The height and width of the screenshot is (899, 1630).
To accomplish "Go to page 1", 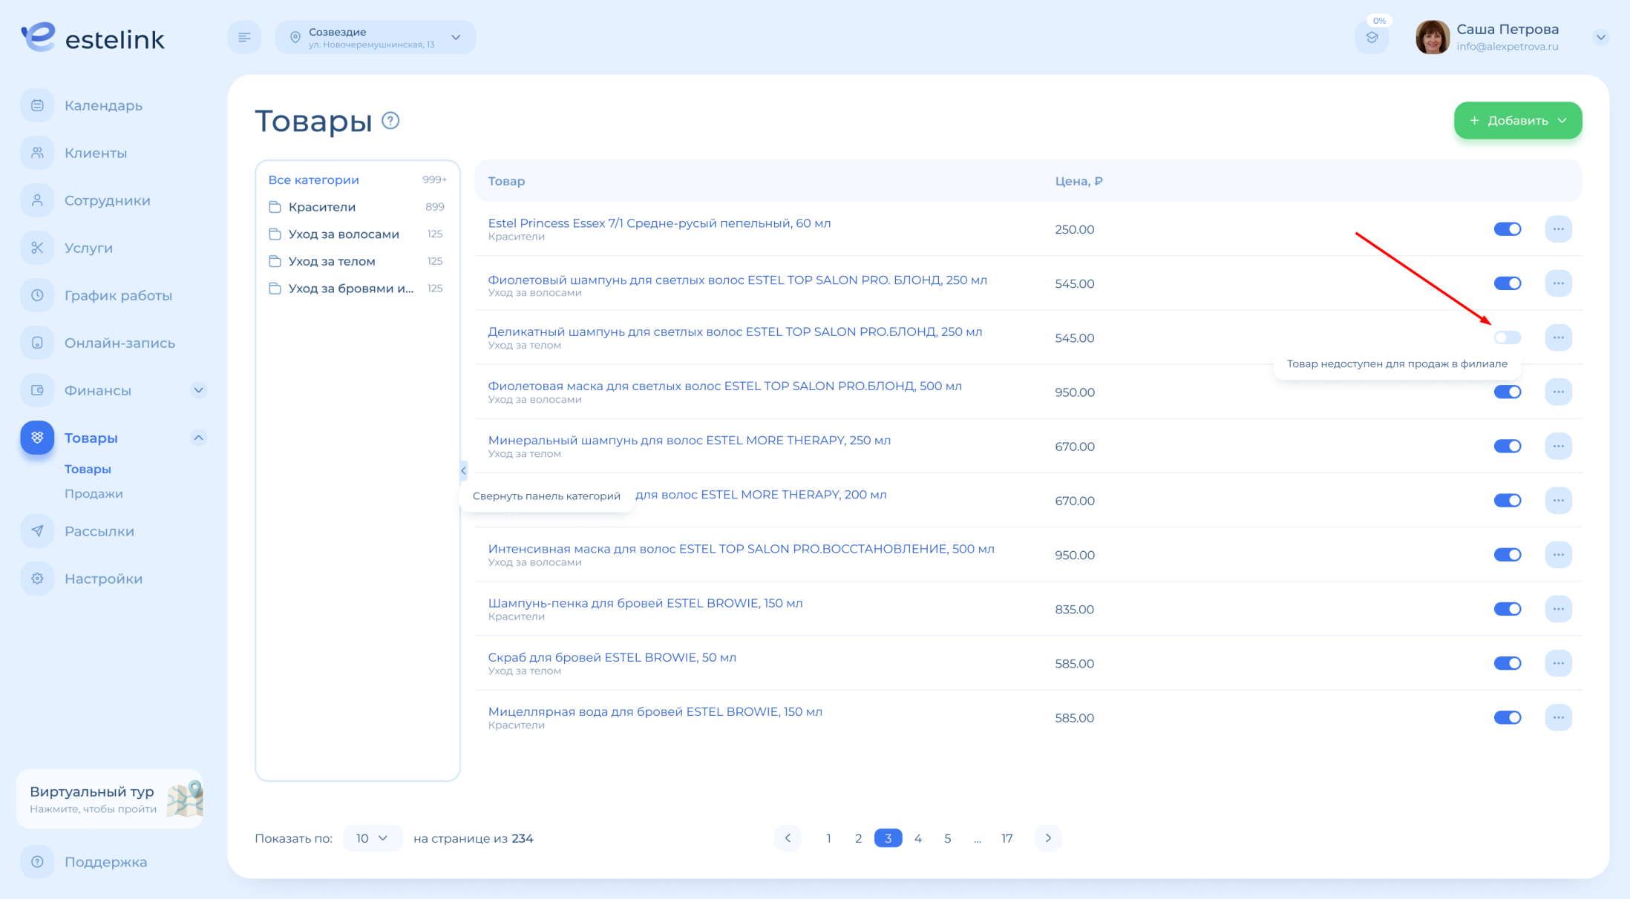I will 828,838.
